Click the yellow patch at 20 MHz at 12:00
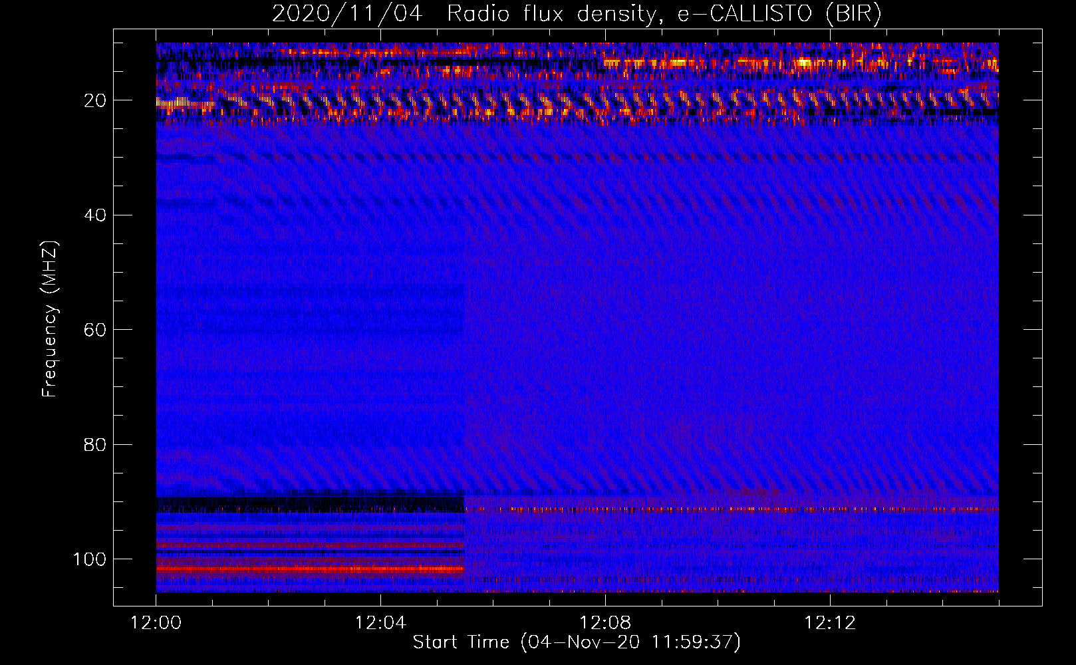 pyautogui.click(x=166, y=102)
